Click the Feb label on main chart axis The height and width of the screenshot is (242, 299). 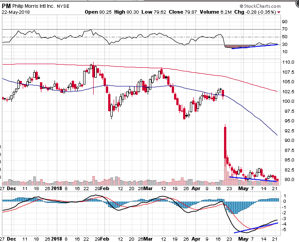(x=104, y=187)
